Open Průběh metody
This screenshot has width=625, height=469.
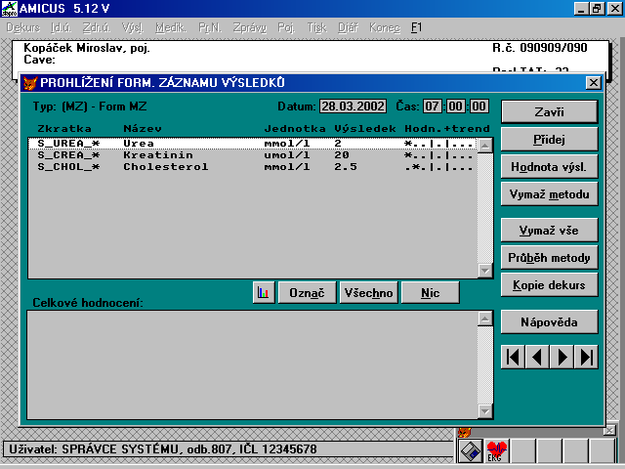[549, 258]
